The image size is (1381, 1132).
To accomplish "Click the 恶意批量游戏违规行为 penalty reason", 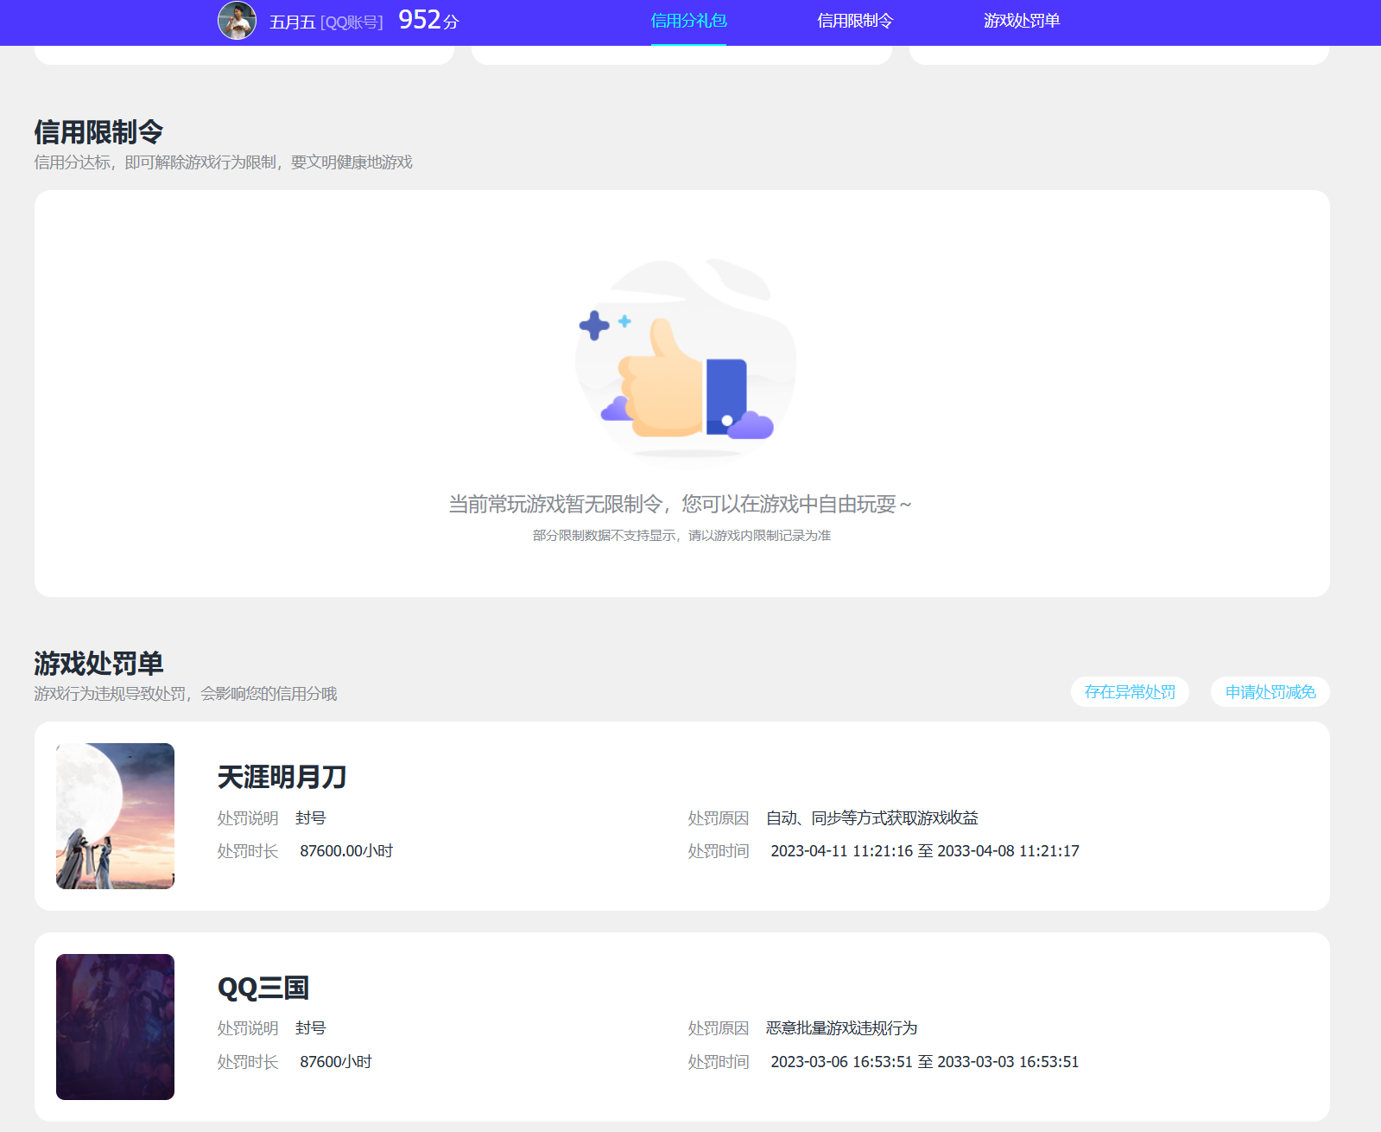I will pyautogui.click(x=842, y=1028).
